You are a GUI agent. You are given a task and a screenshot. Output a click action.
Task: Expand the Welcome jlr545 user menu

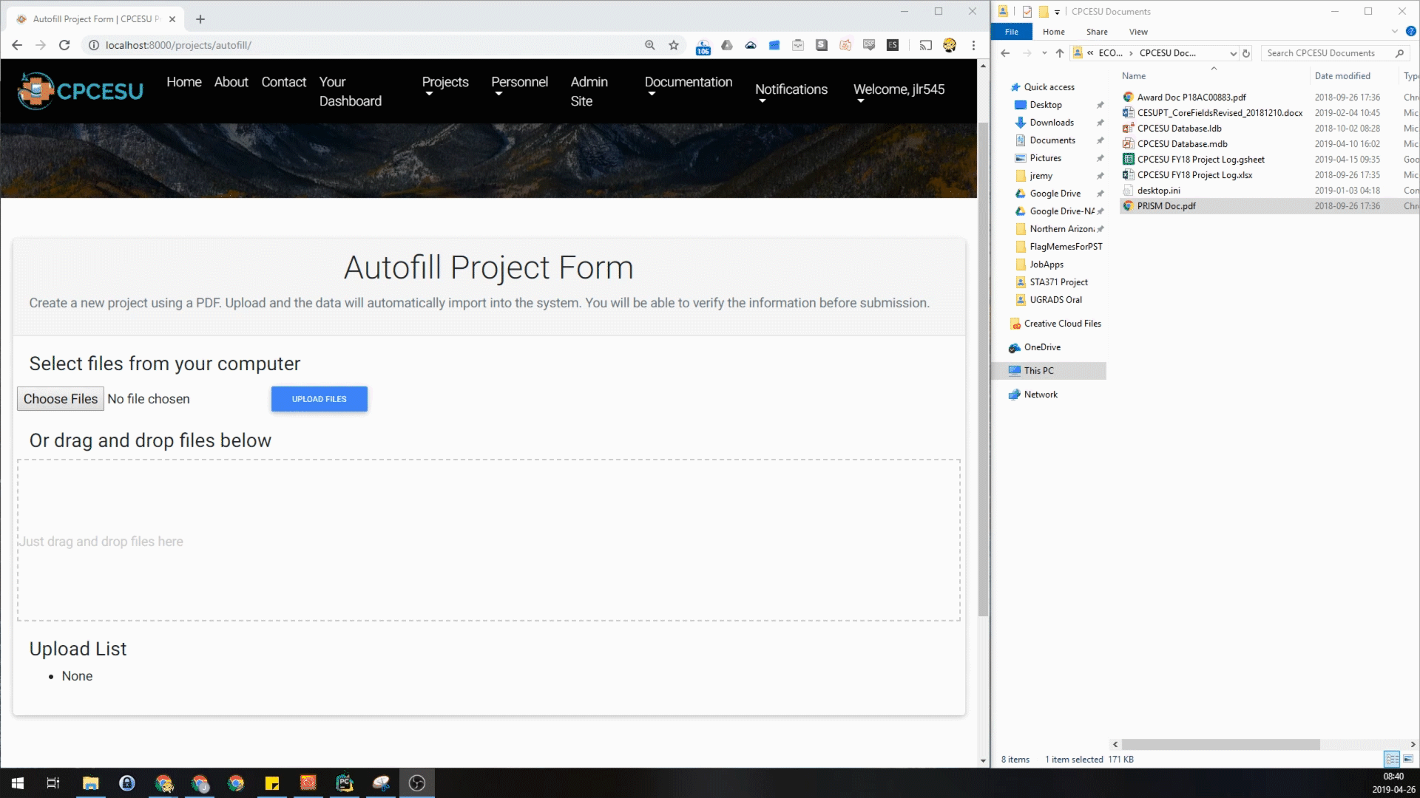tap(899, 89)
